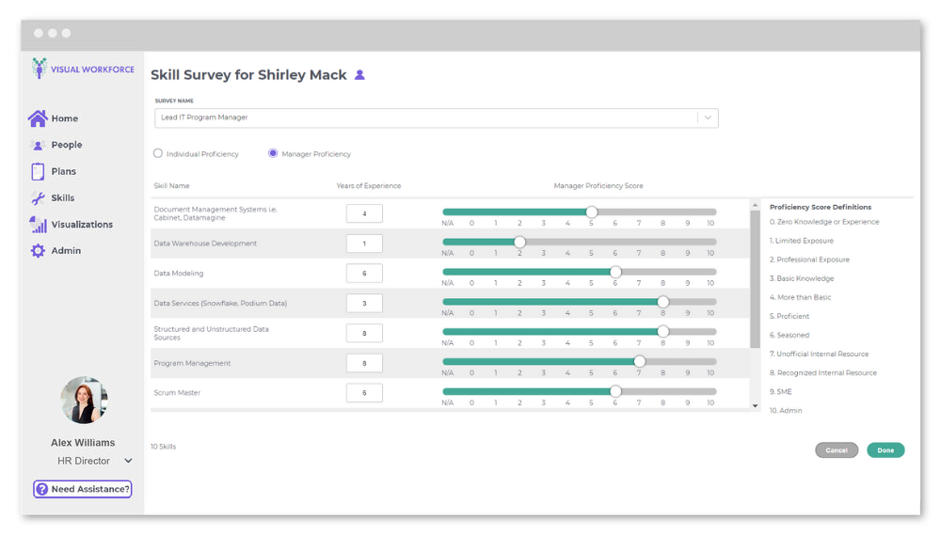Click the Need Assistance? button
The height and width of the screenshot is (535, 941).
pyautogui.click(x=83, y=489)
